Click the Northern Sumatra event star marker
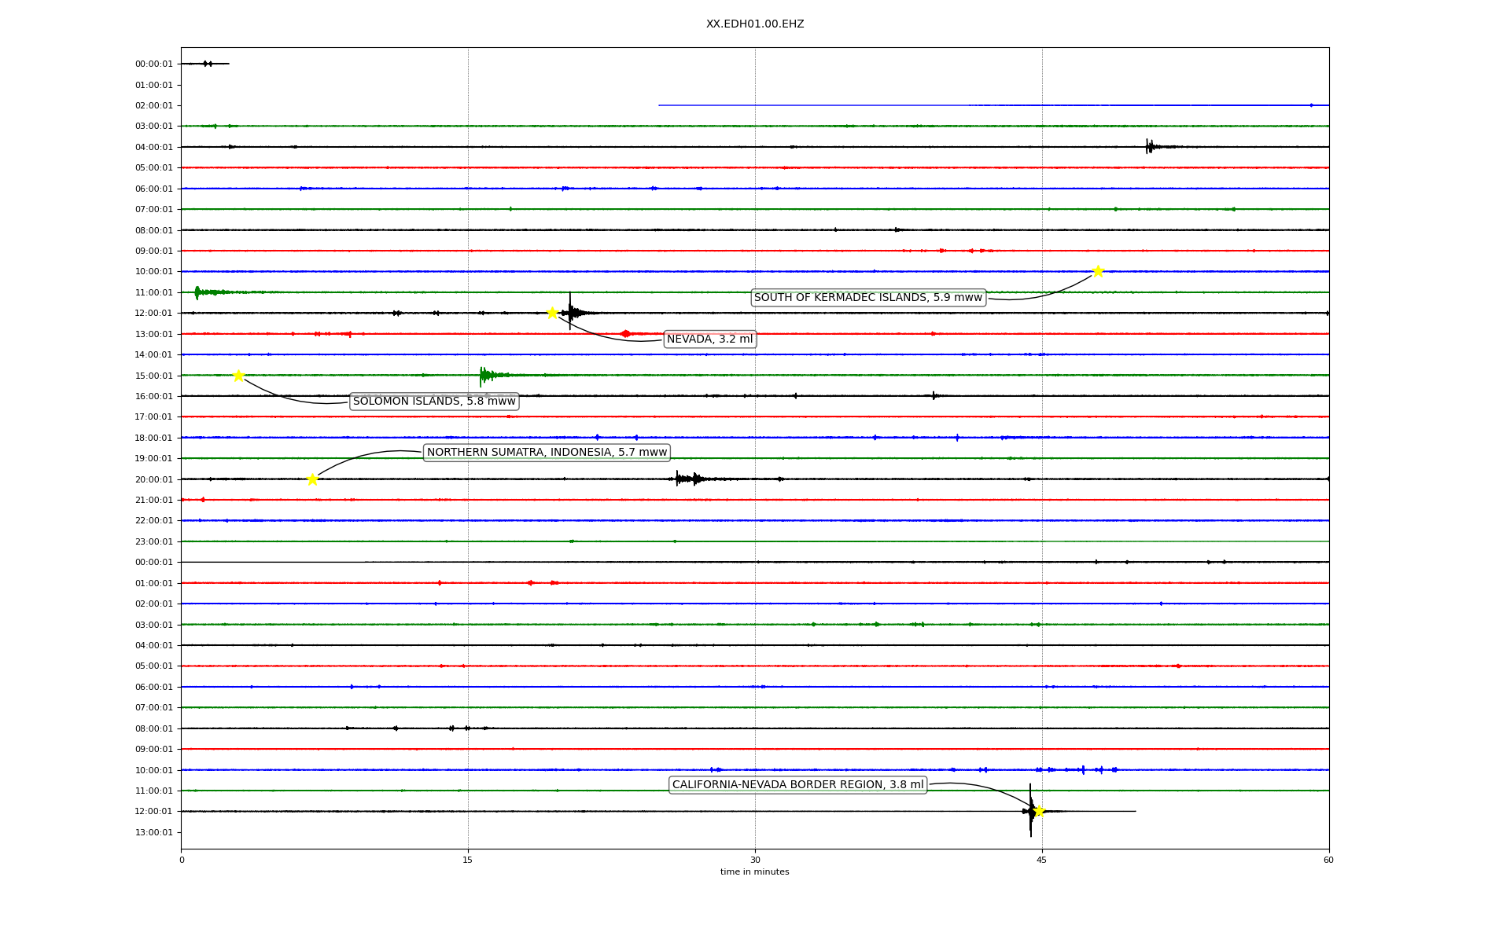The width and height of the screenshot is (1510, 943). 312,479
